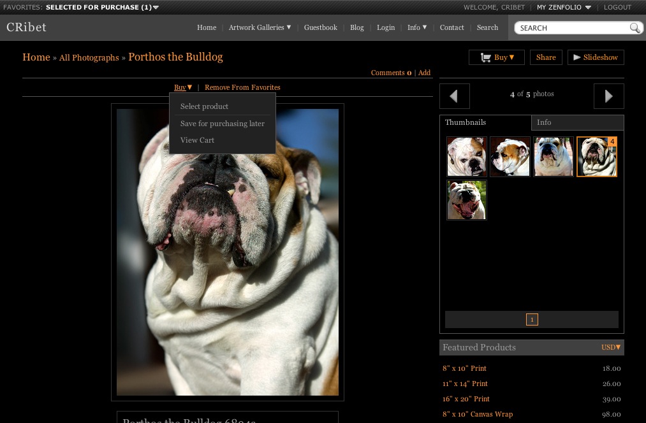Click the shopping cart icon on Buy button
This screenshot has height=423, width=646.
tap(487, 57)
